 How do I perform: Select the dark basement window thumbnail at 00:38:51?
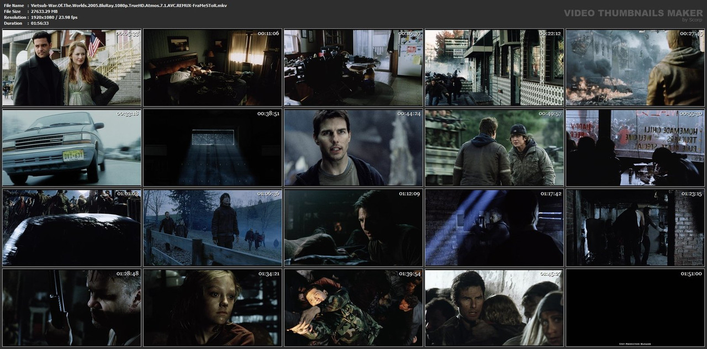(213, 147)
